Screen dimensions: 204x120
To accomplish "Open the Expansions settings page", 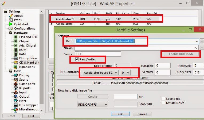I will (x=27, y=67).
